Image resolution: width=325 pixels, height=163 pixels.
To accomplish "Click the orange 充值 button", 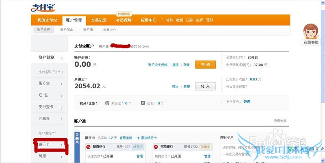I will pyautogui.click(x=206, y=65).
